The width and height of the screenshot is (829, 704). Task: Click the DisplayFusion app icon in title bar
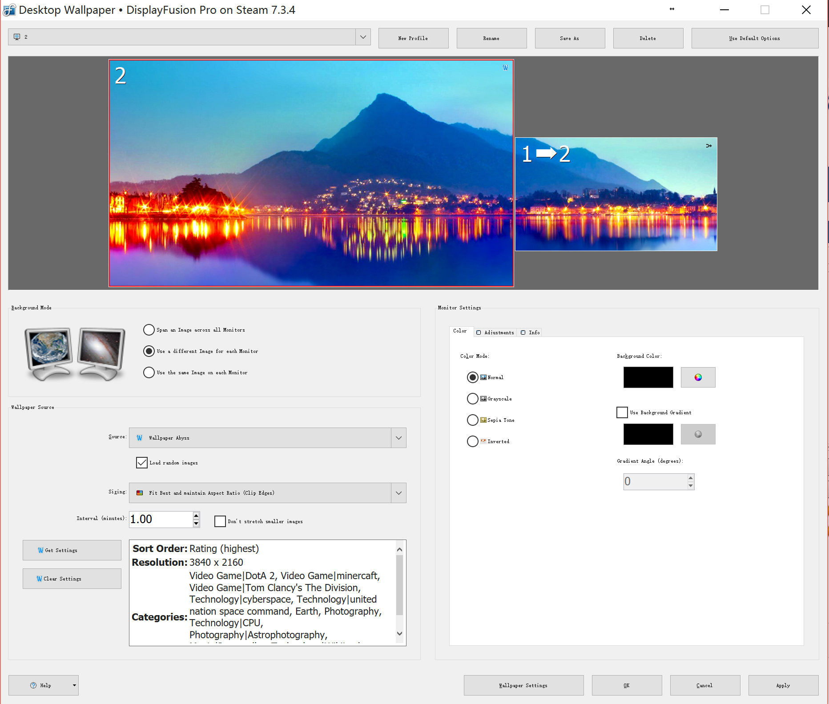click(9, 10)
